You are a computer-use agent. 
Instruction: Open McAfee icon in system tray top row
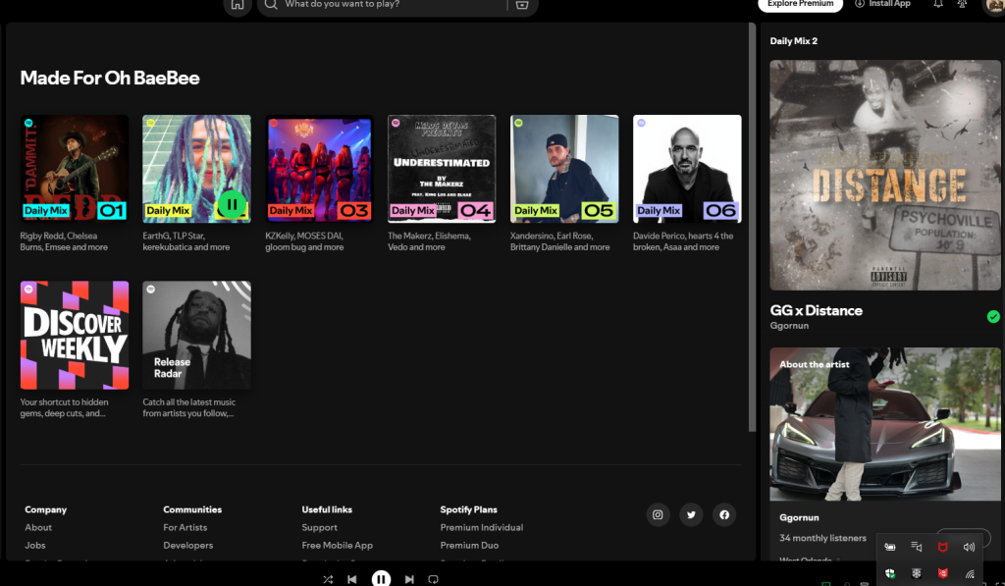(x=943, y=547)
